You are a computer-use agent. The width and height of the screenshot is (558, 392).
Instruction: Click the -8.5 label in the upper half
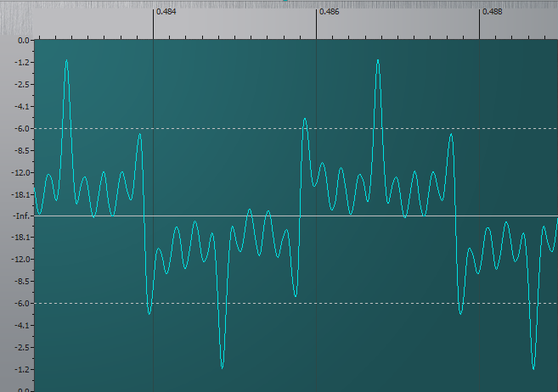click(23, 150)
